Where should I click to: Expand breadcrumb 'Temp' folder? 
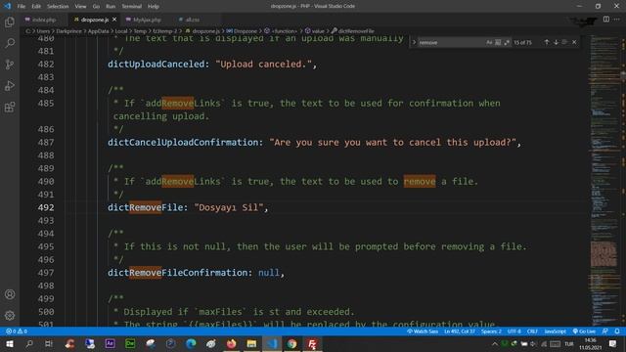pyautogui.click(x=140, y=30)
